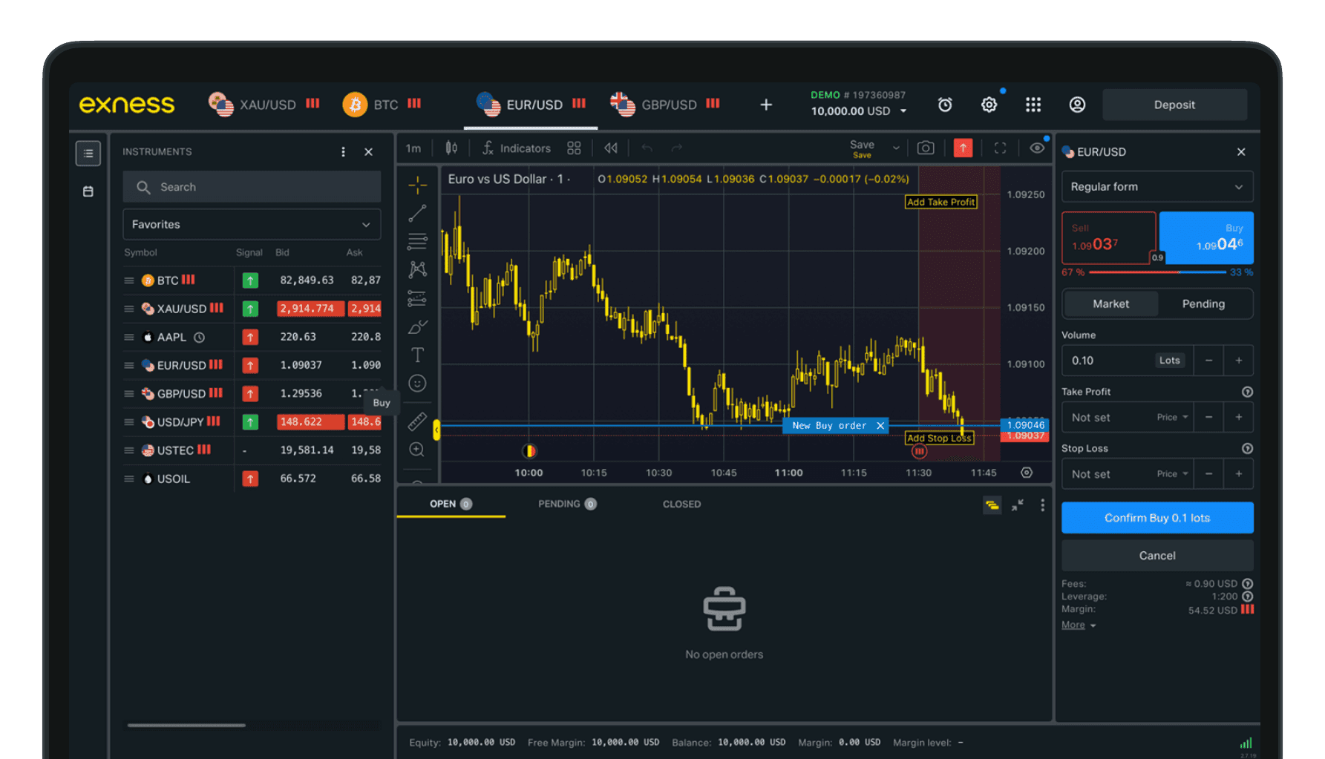Toggle the eye visibility icon above the order panel
The height and width of the screenshot is (759, 1325).
tap(1037, 148)
